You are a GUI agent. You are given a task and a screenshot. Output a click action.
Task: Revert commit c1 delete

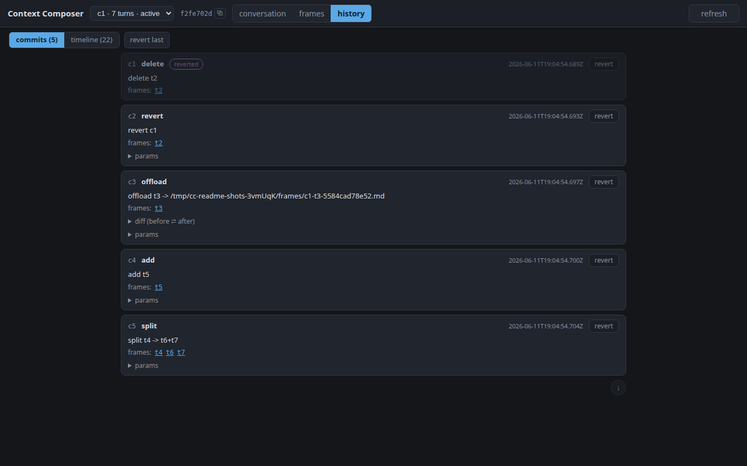pos(604,64)
